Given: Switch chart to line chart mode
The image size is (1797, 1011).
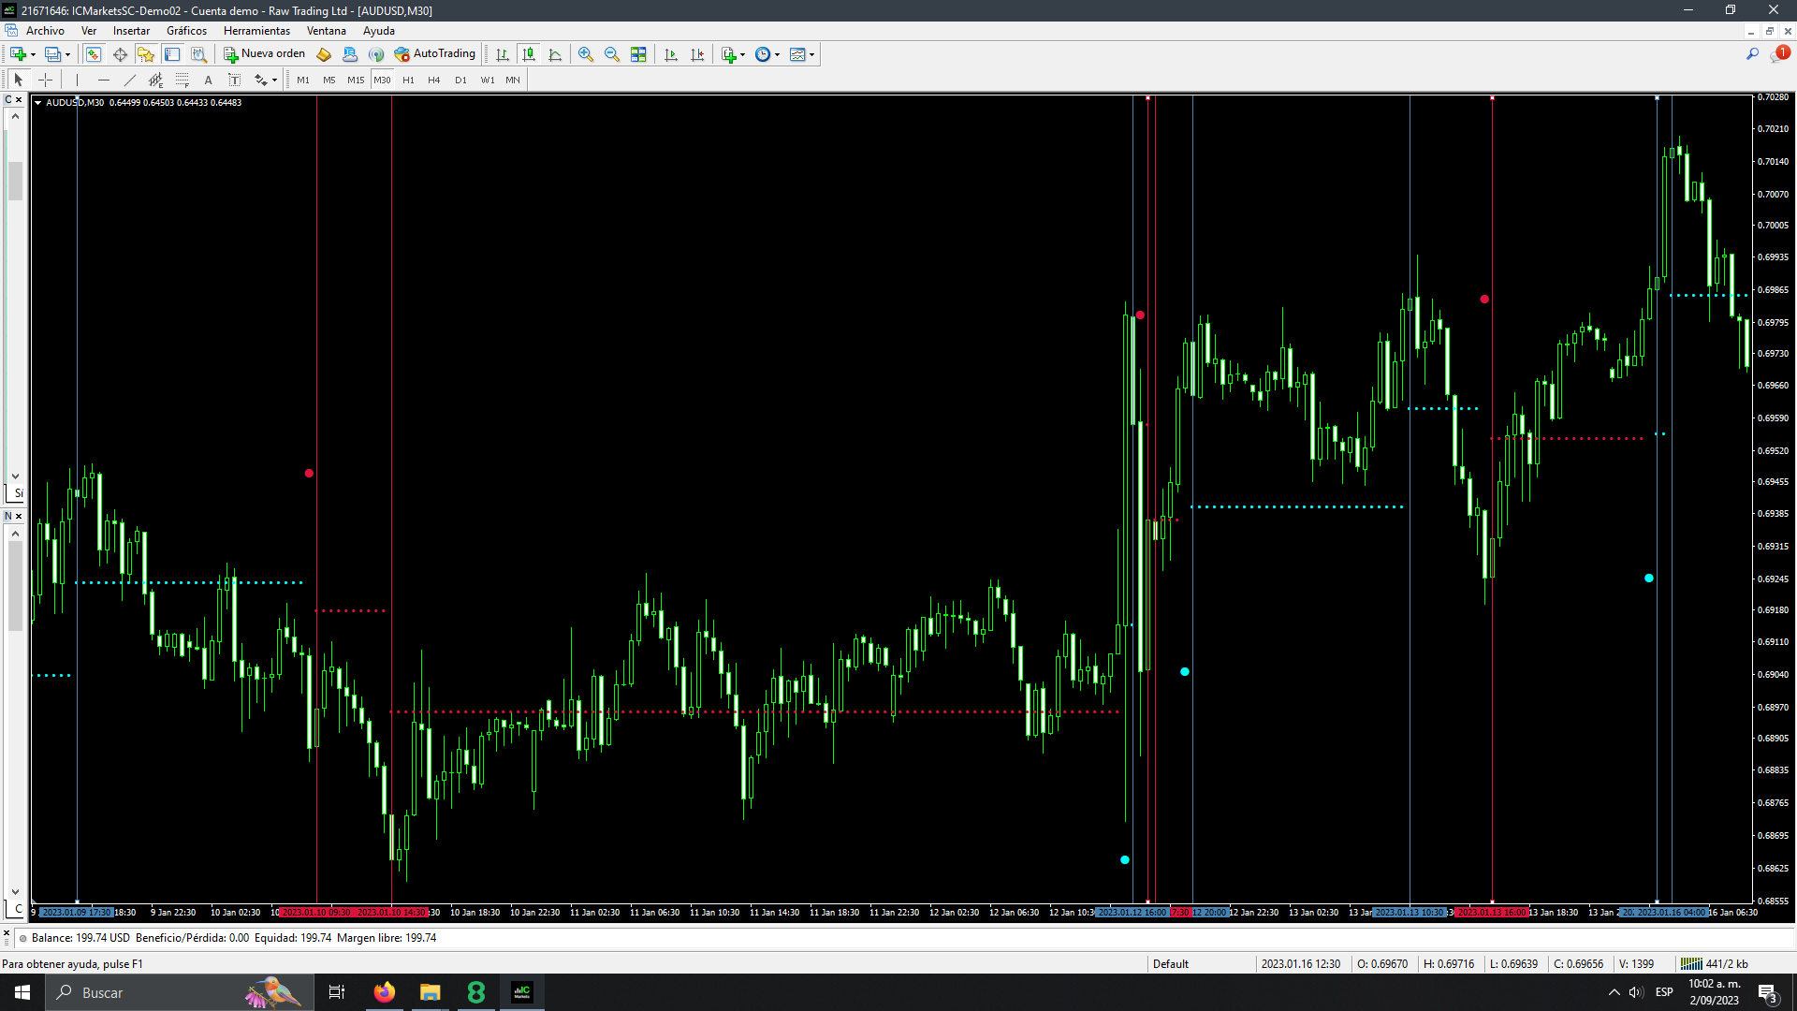Looking at the screenshot, I should click(555, 54).
